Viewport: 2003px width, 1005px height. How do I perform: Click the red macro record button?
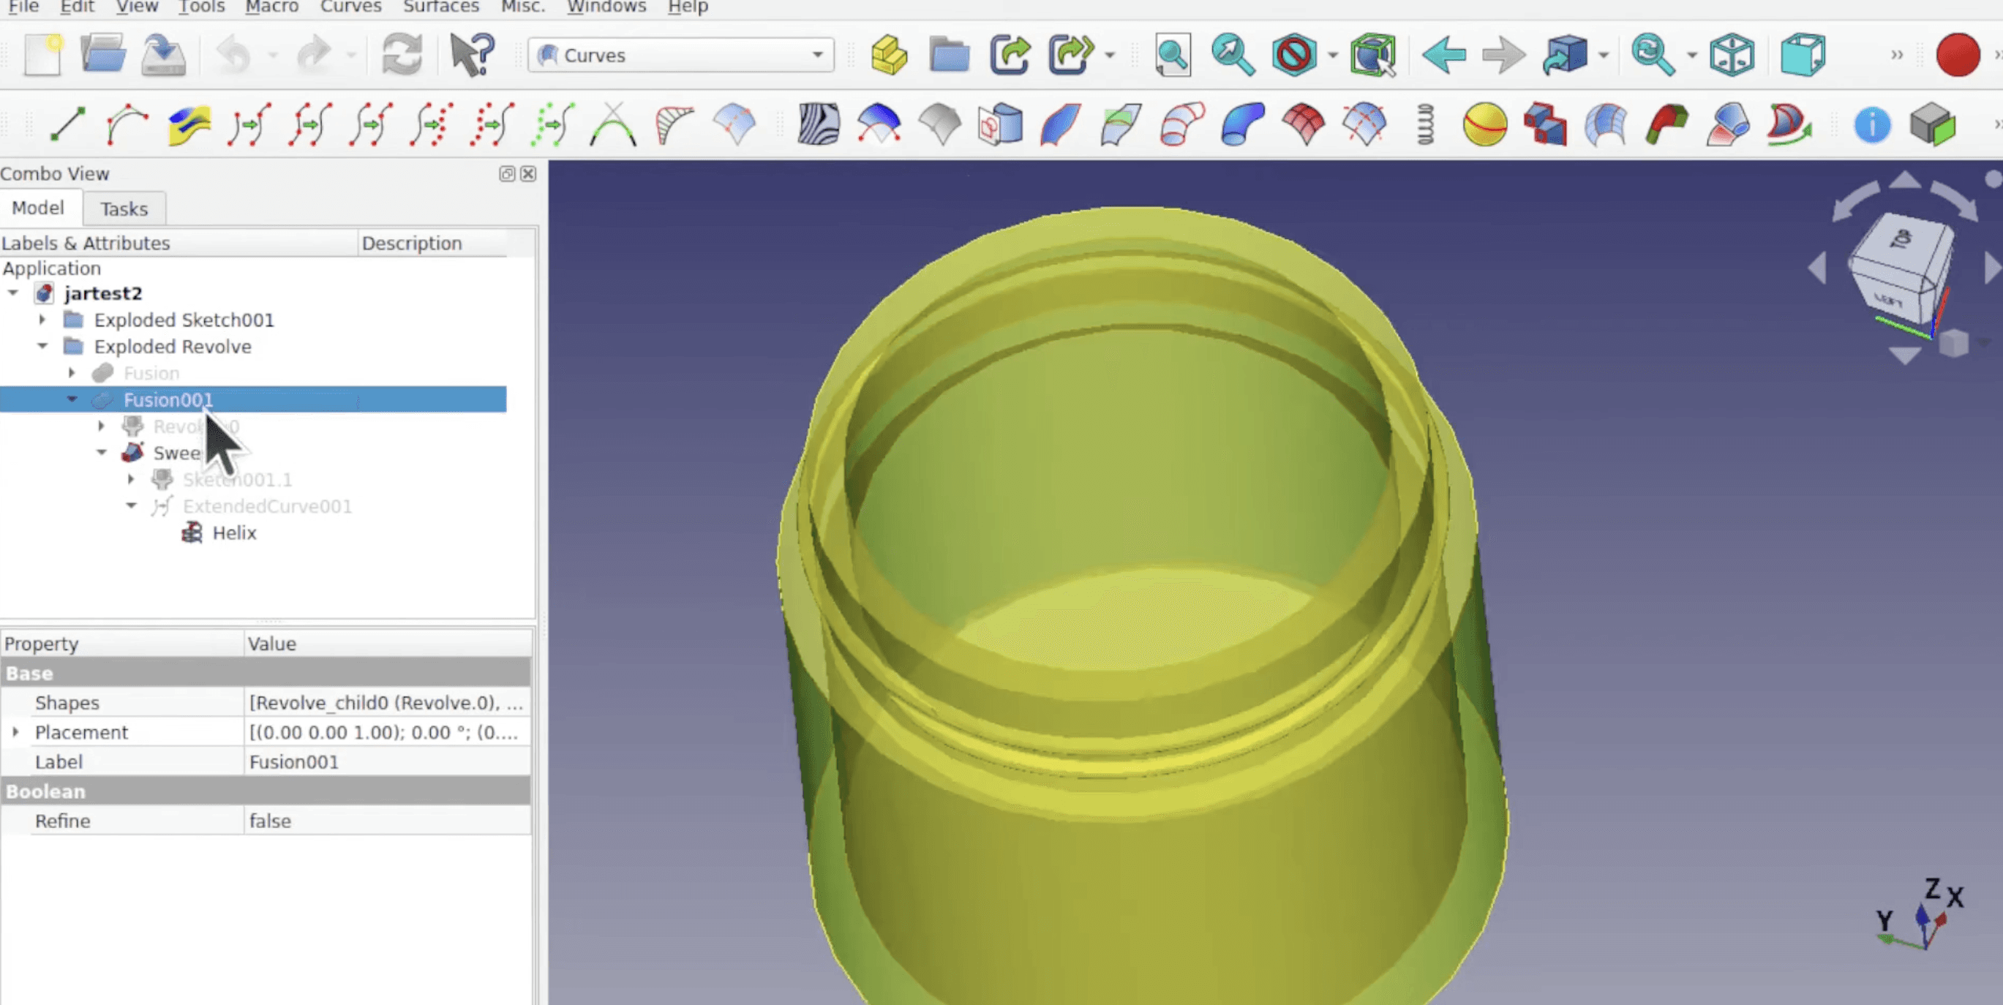tap(1956, 55)
